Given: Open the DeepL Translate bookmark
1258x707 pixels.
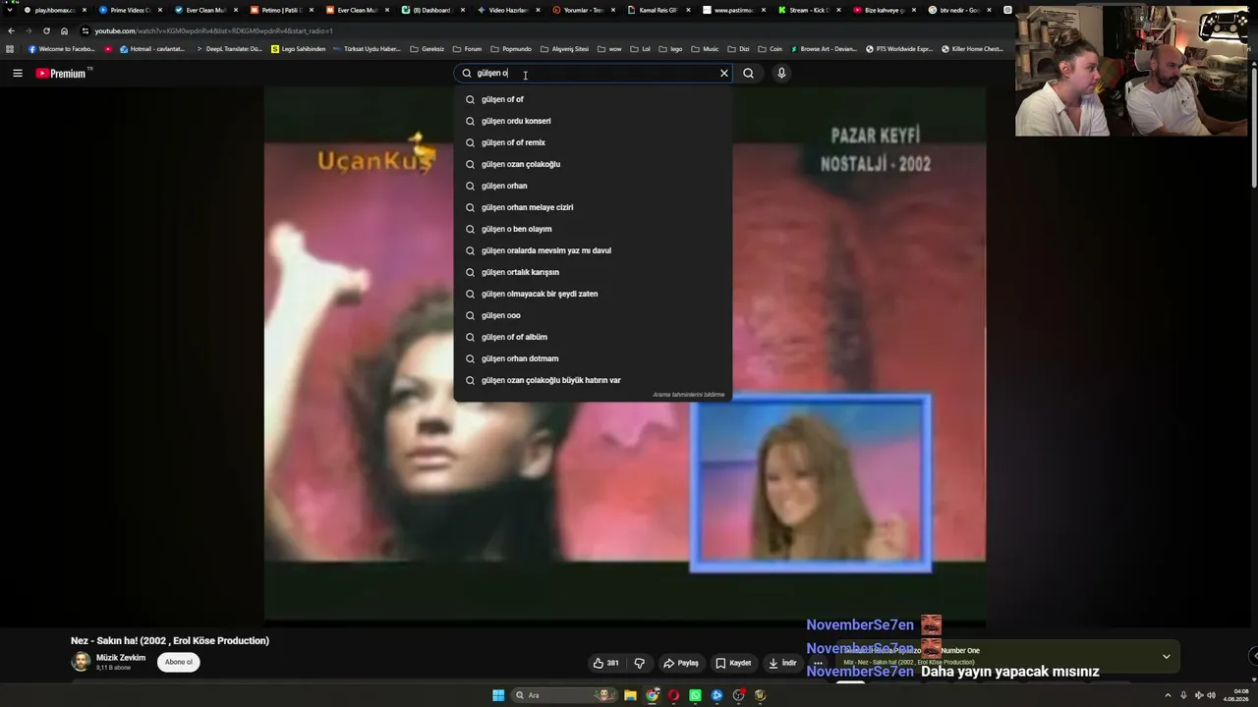Looking at the screenshot, I should (x=228, y=49).
